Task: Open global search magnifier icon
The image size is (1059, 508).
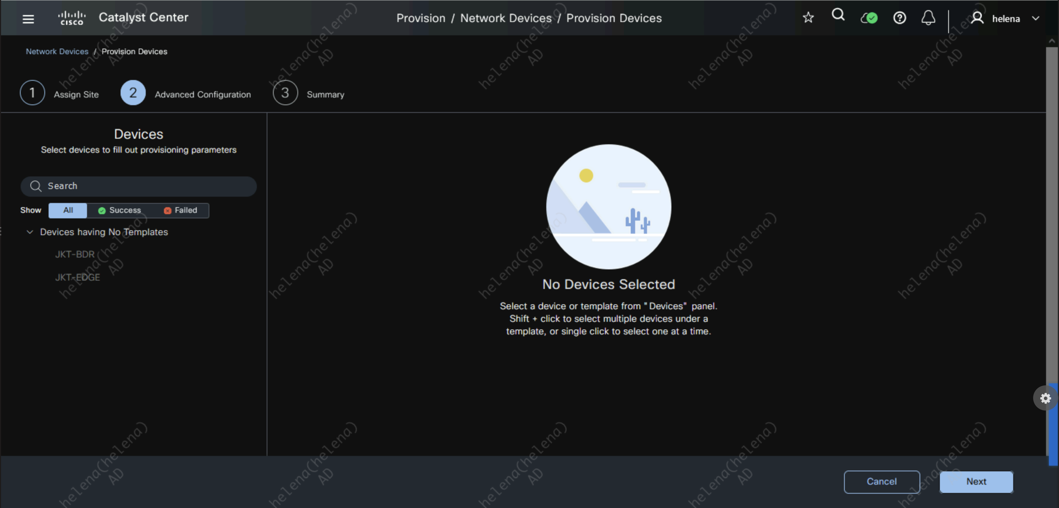Action: (x=838, y=16)
